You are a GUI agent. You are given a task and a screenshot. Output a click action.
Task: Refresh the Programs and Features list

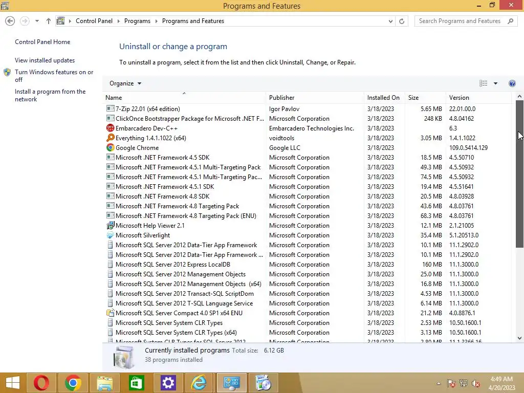[402, 21]
